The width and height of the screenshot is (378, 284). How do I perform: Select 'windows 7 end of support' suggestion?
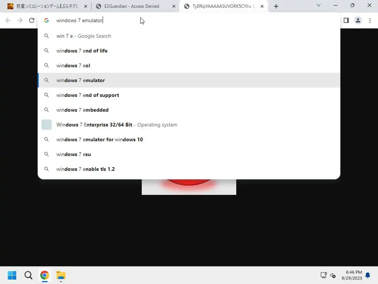click(189, 95)
